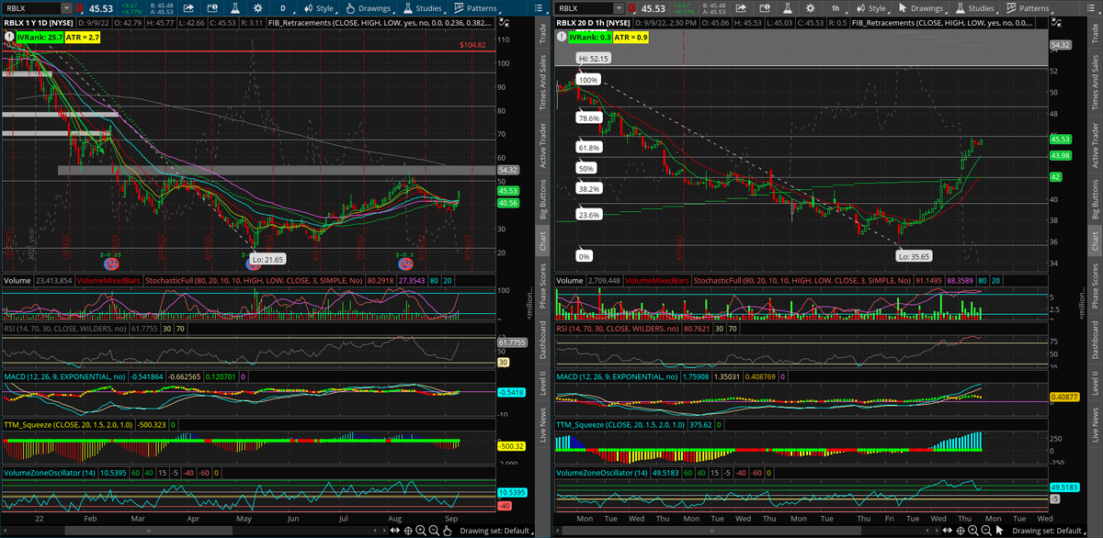1103x538 pixels.
Task: Click horizontal expand arrows icon under left chart
Action: [x=395, y=530]
